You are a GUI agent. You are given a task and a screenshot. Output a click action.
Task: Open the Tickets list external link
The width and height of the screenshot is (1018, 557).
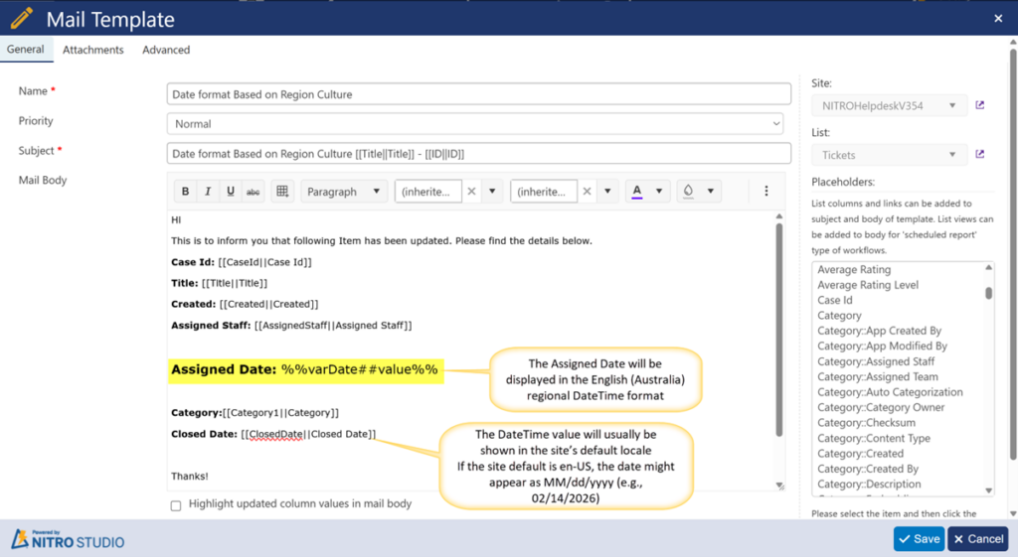point(980,155)
